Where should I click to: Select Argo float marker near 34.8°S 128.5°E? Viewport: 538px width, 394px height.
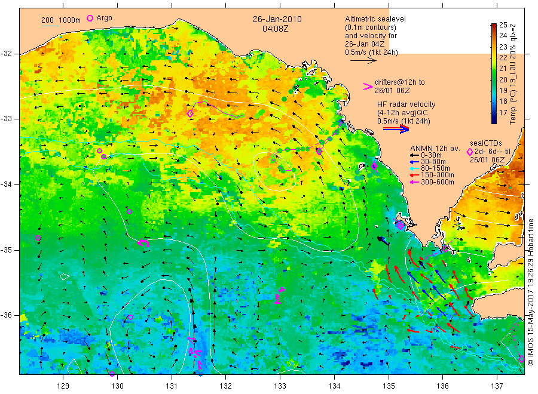[x=38, y=238]
